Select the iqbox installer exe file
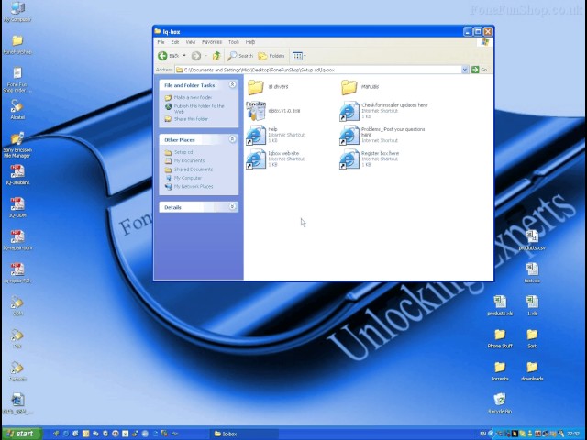 pyautogui.click(x=273, y=111)
